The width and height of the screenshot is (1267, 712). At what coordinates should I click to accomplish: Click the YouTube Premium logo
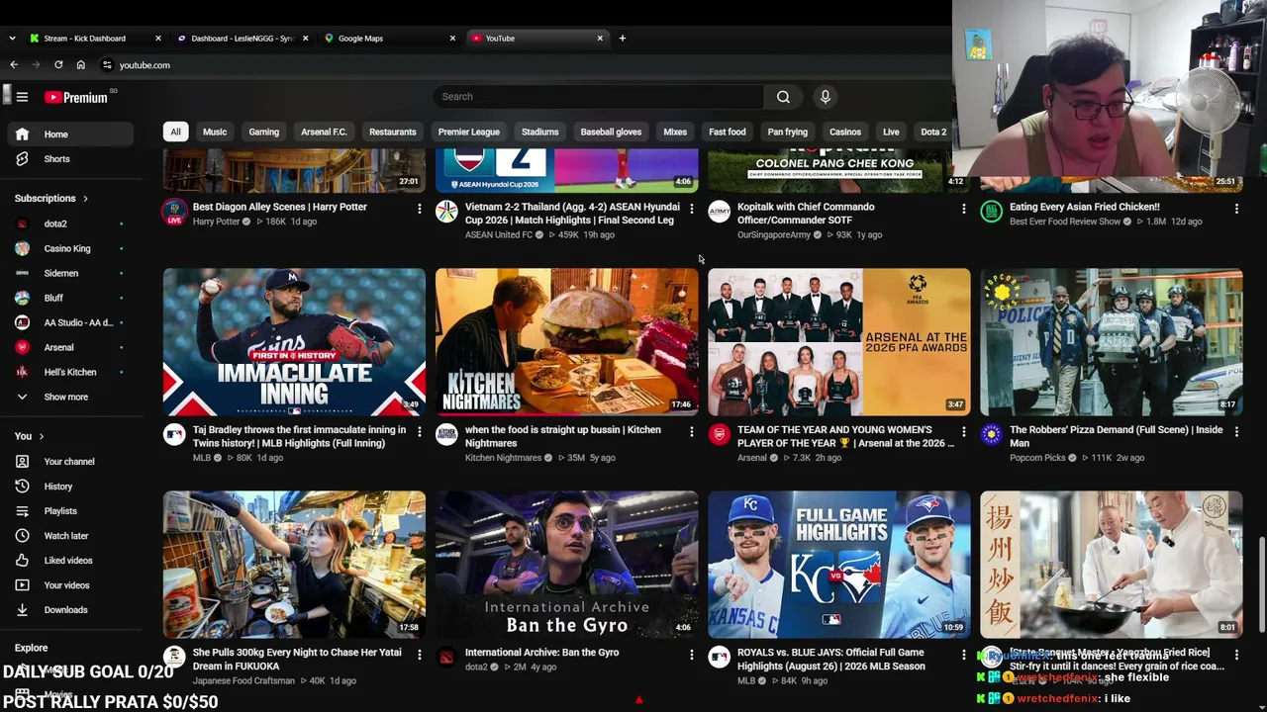[76, 97]
